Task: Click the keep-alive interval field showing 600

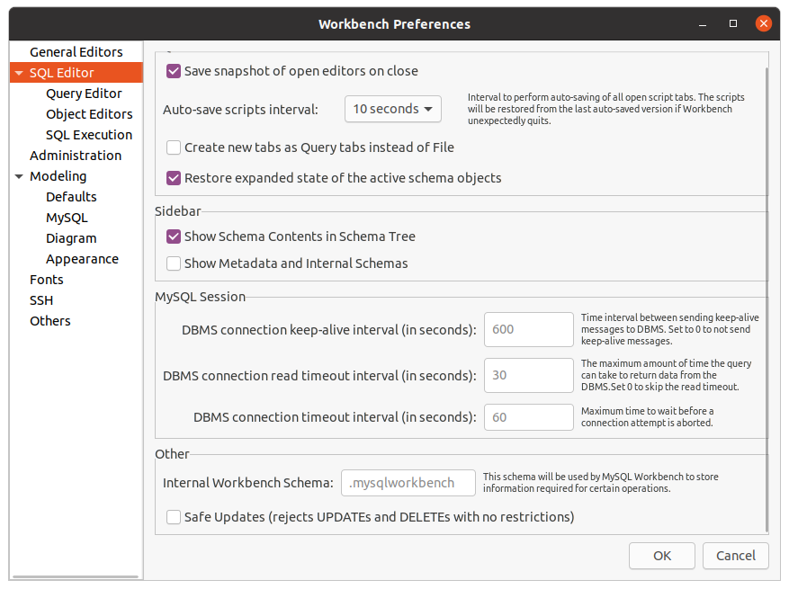Action: coord(528,329)
